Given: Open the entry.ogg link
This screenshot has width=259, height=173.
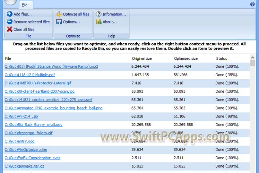Looking at the screenshot, I should point(19,141).
